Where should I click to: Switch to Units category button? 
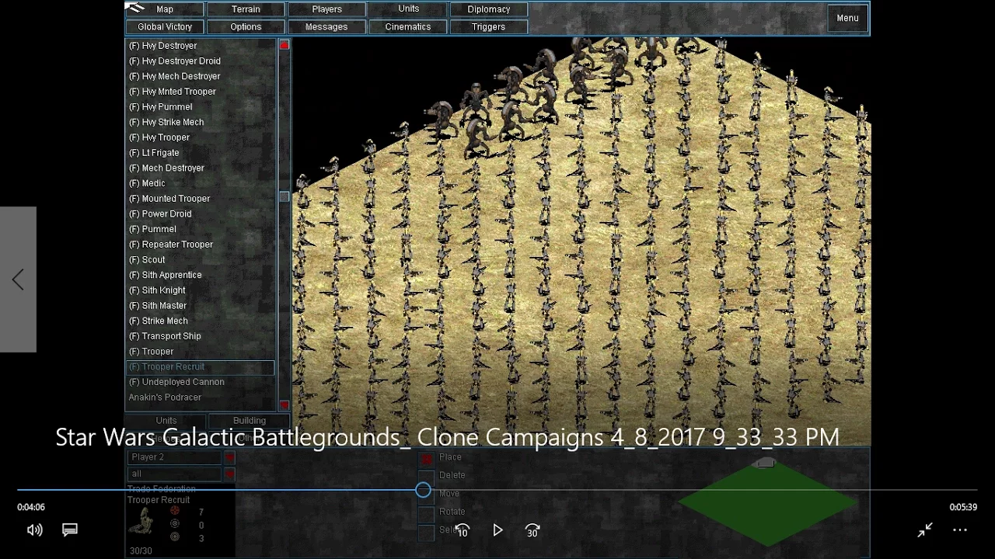point(166,421)
